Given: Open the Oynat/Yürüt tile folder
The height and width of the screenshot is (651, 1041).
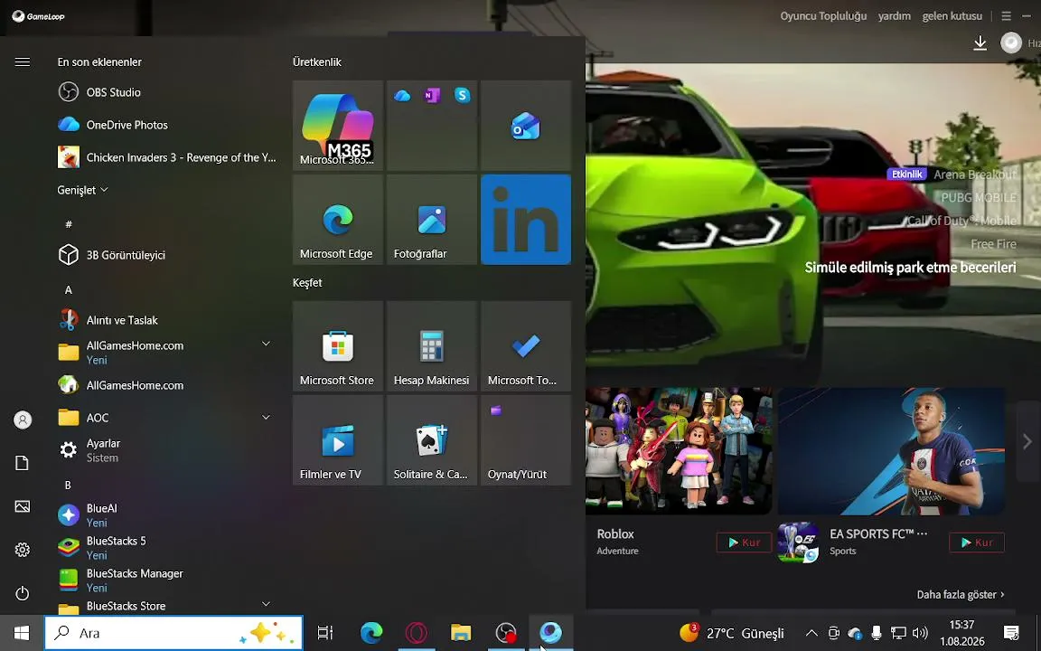Looking at the screenshot, I should (x=526, y=439).
